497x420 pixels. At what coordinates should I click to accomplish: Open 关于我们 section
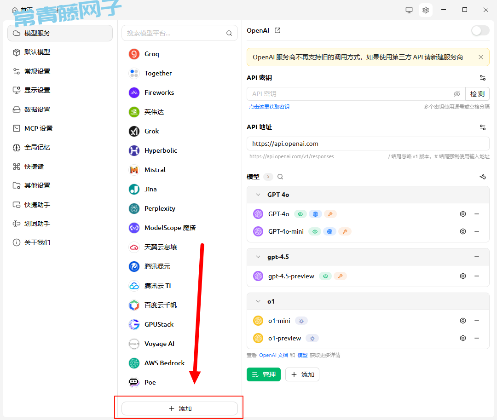pos(60,242)
